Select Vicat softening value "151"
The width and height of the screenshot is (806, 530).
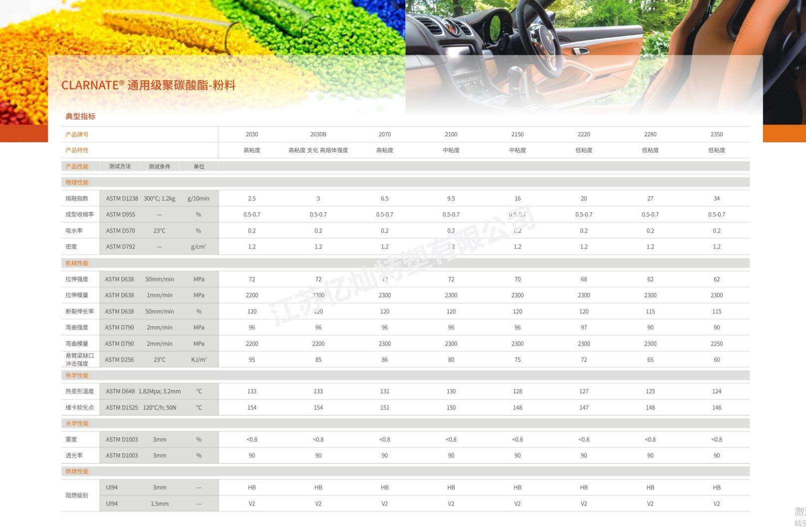tap(385, 407)
